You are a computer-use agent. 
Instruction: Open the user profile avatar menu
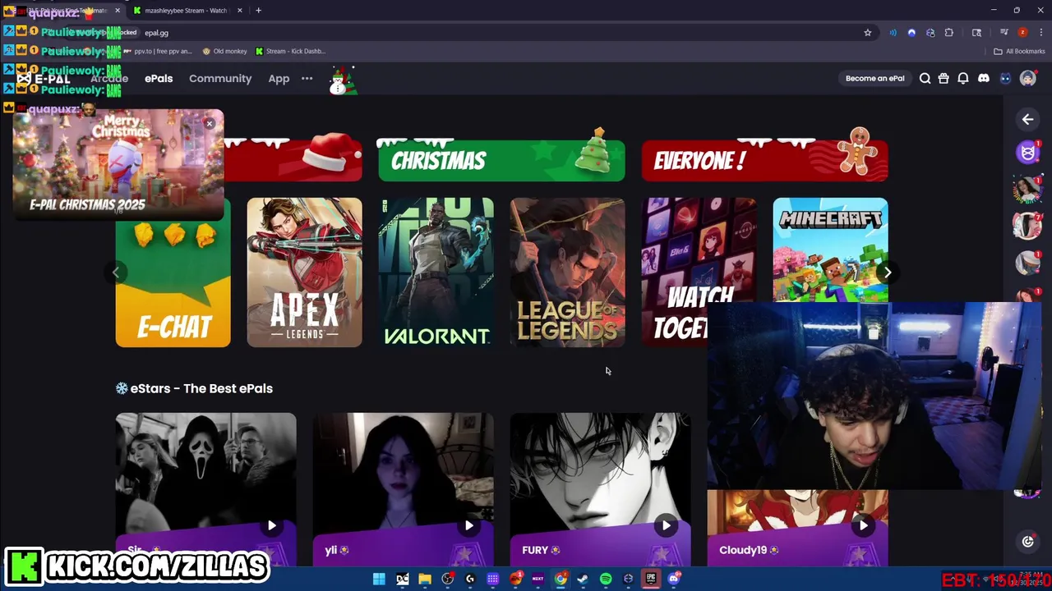(1027, 79)
